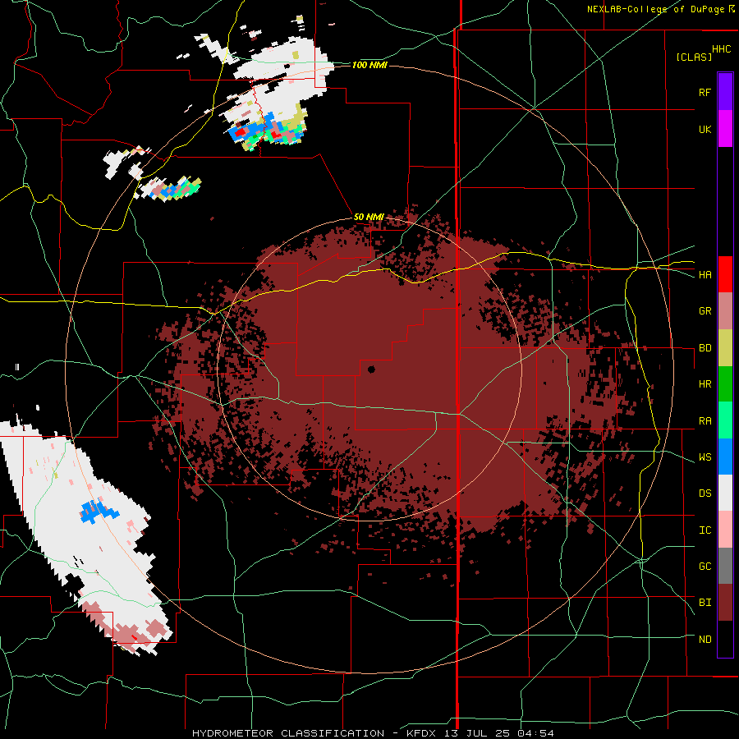This screenshot has height=739, width=739.
Task: Click the black radar site dot
Action: coord(371,369)
